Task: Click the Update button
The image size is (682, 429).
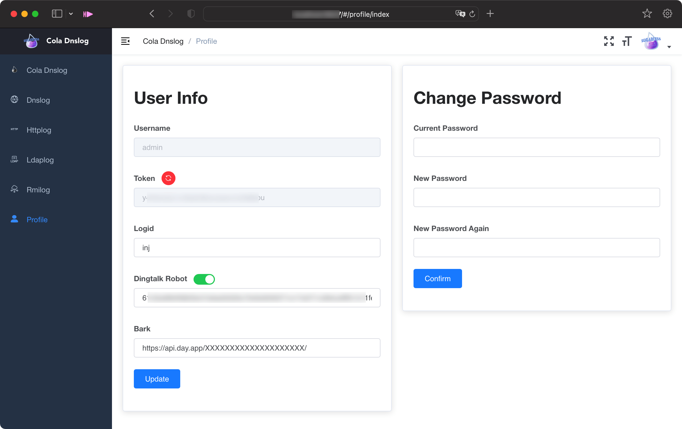Action: pos(157,379)
